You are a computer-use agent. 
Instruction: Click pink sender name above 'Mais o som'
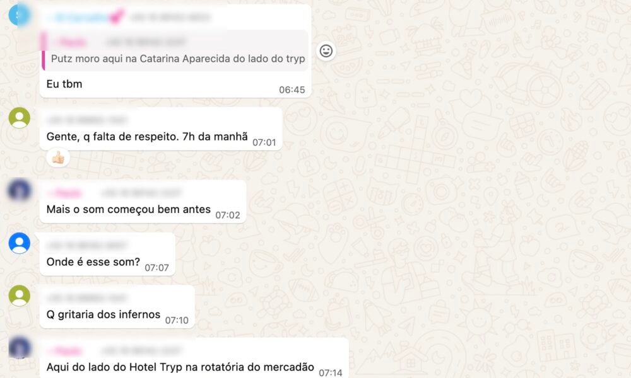tap(65, 193)
